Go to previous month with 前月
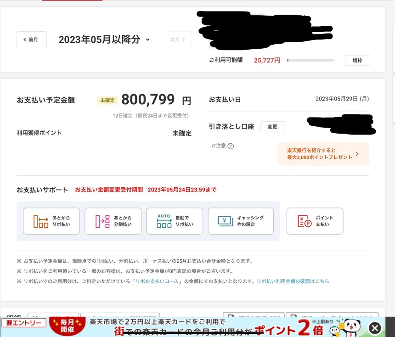This screenshot has width=395, height=337. [32, 39]
